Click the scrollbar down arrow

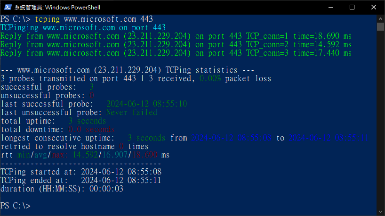[x=380, y=212]
